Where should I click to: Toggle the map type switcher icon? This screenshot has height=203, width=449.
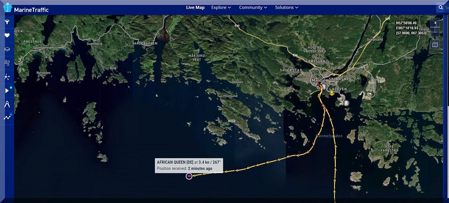tap(435, 45)
